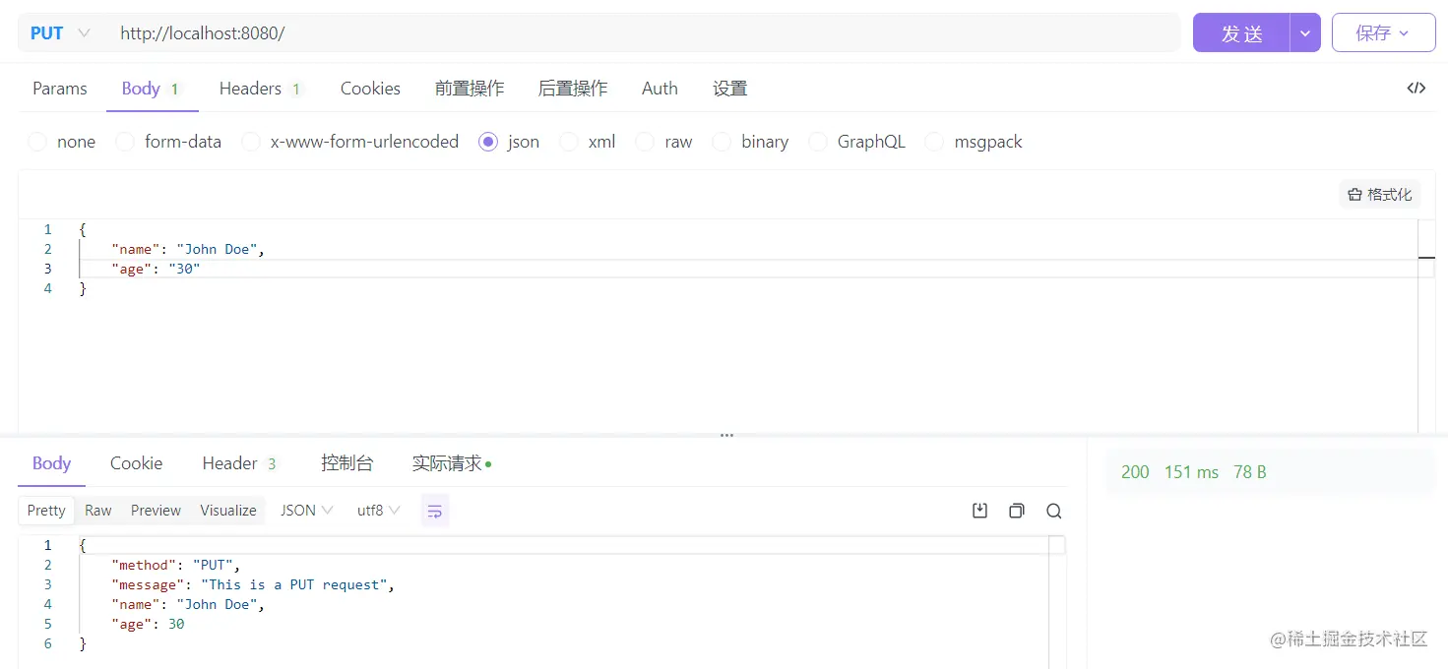
Task: Open the utf8 encoding dropdown
Action: click(x=377, y=510)
